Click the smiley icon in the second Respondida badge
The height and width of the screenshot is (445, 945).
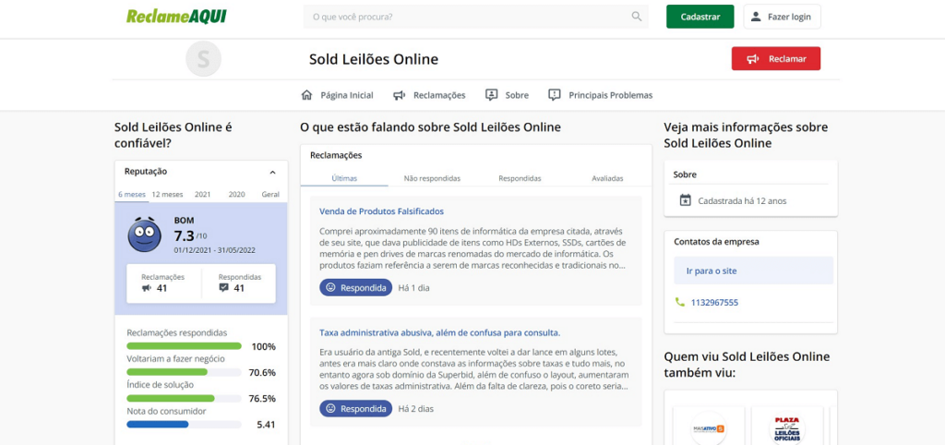(330, 408)
